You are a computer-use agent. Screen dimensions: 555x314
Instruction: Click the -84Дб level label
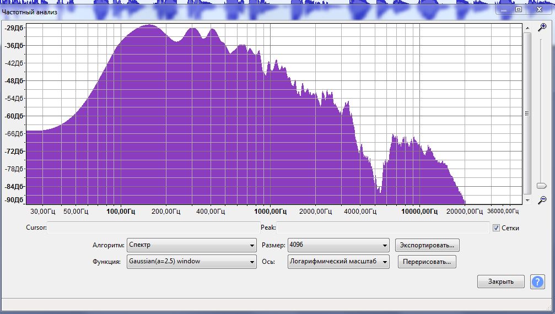pyautogui.click(x=14, y=186)
